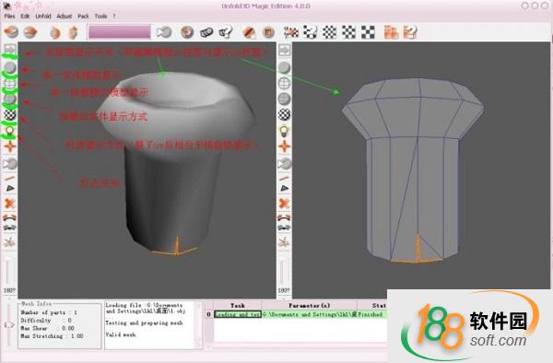Click the orange X cut-delete icon, left toolbar
This screenshot has width=553, height=363.
pos(10,204)
